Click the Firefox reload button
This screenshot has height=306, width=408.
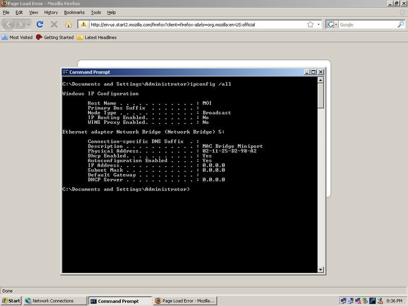[39, 24]
